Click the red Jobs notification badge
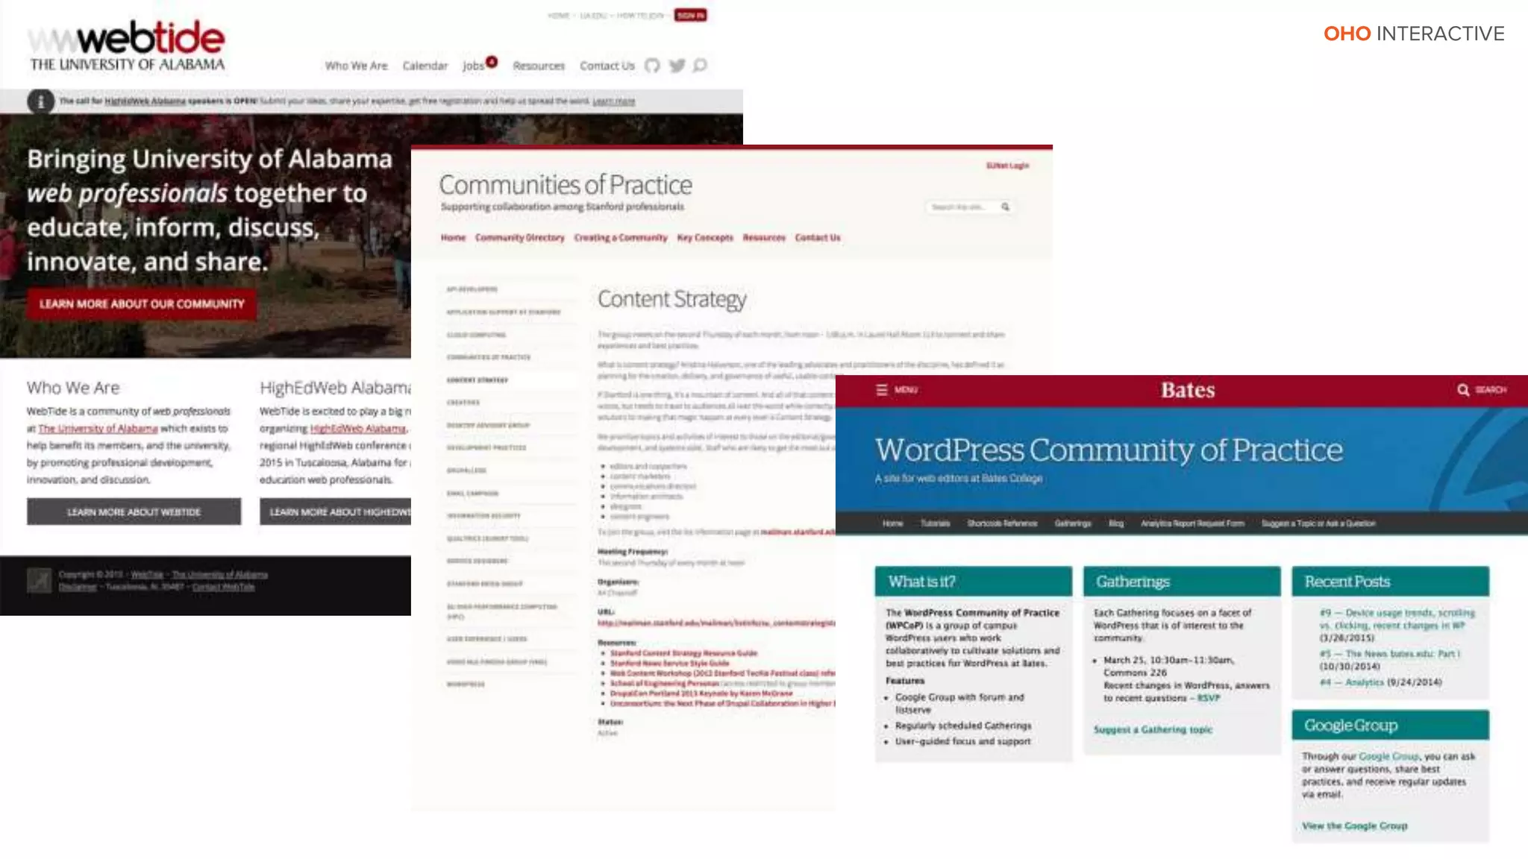 click(x=492, y=61)
